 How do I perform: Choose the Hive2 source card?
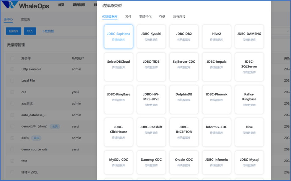216,36
